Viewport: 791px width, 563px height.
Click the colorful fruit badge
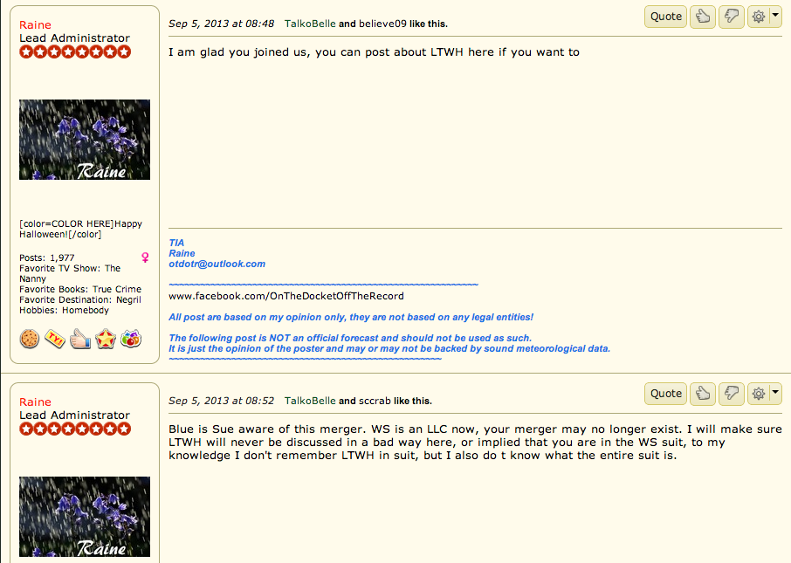click(131, 339)
